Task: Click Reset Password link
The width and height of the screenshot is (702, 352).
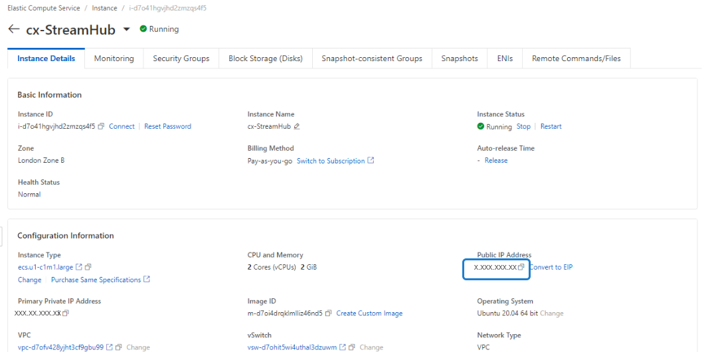Action: 167,126
